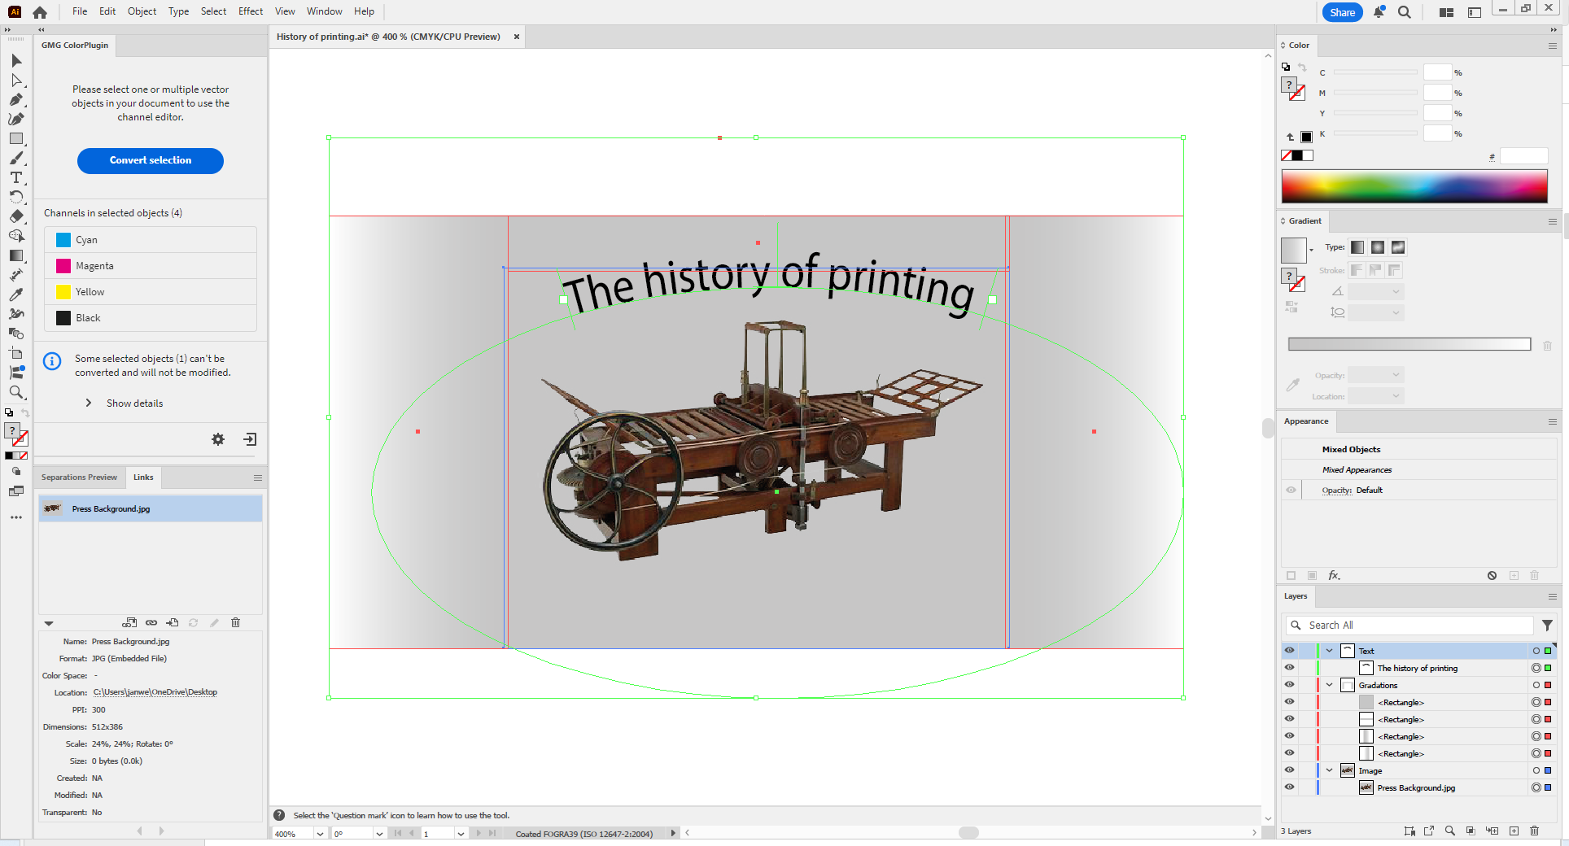
Task: Hide 'The history of printing' text object
Action: tap(1290, 668)
